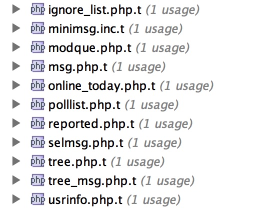The image size is (254, 209).
Task: Expand the minimsg.inc.t usage node
Action: pos(16,28)
